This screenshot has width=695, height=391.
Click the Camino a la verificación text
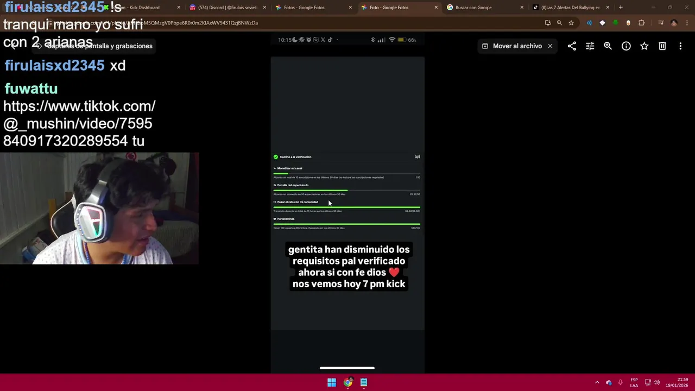pyautogui.click(x=295, y=157)
